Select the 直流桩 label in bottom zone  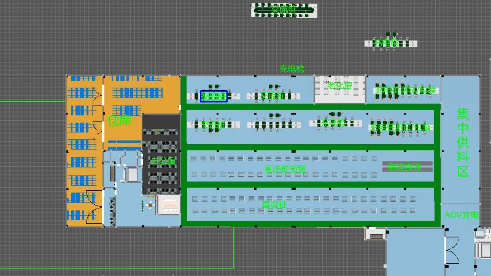274,204
